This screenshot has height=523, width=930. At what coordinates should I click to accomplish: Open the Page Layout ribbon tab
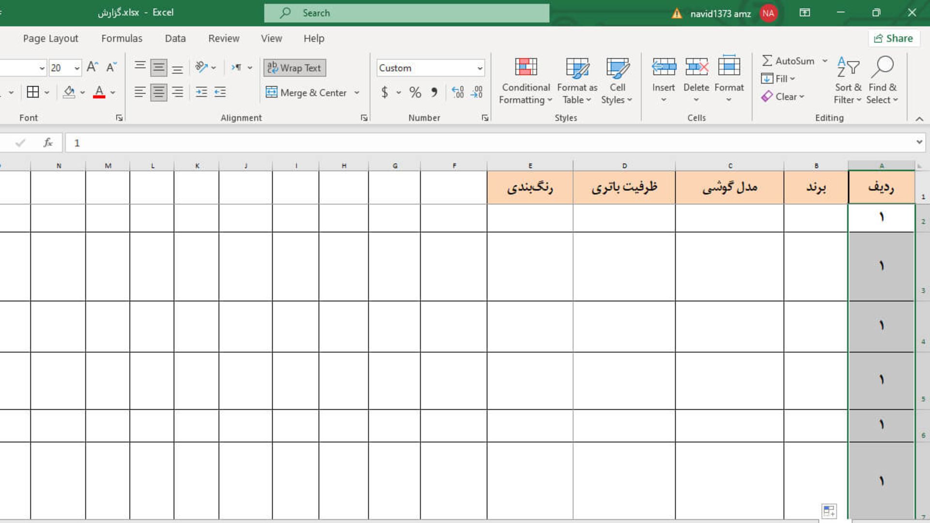pyautogui.click(x=51, y=38)
